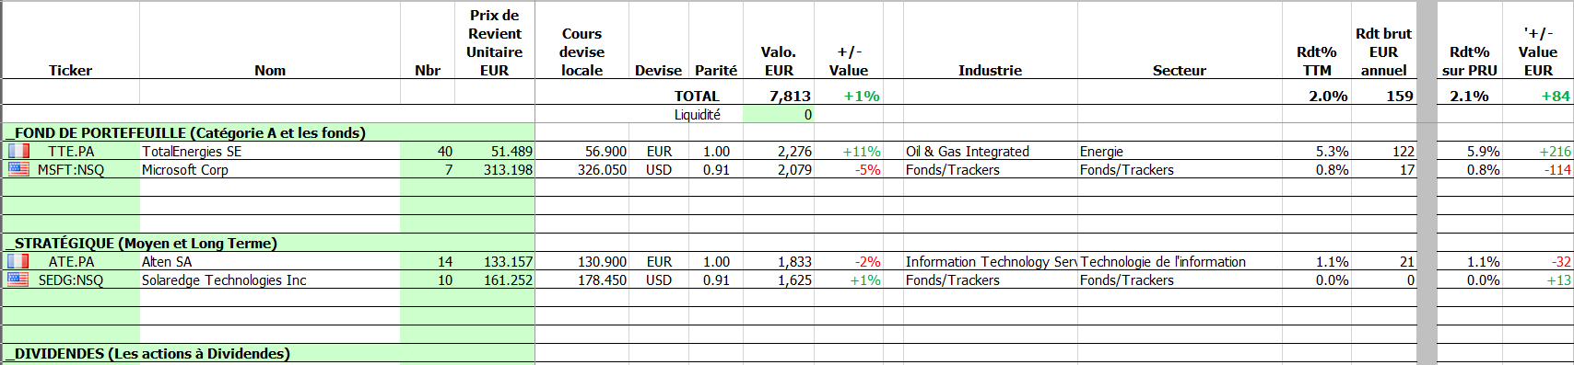This screenshot has height=365, width=1574.
Task: Select the Microsoft Corp name cell
Action: [x=270, y=169]
